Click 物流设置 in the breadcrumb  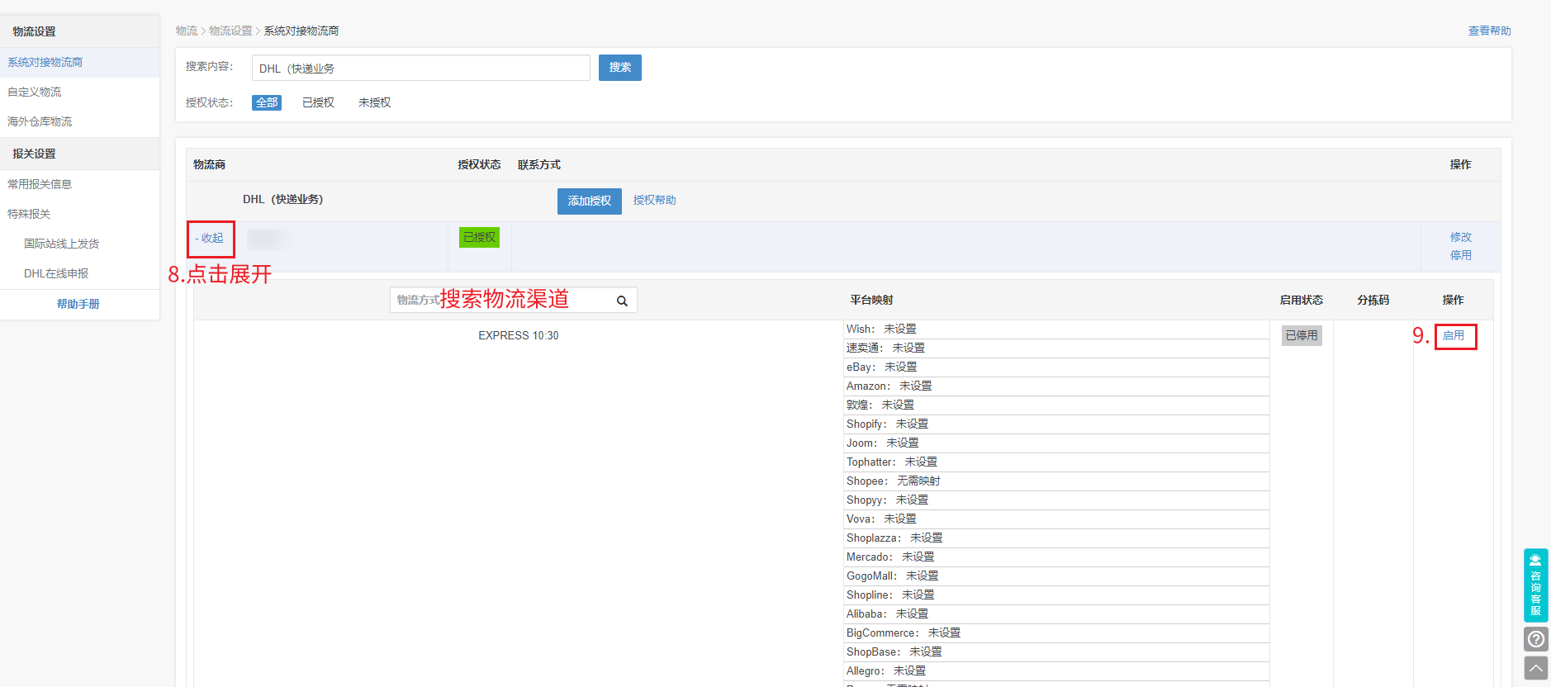pyautogui.click(x=230, y=31)
